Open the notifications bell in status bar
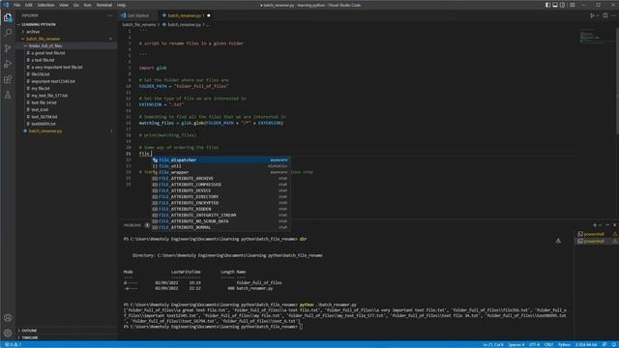 pyautogui.click(x=614, y=344)
